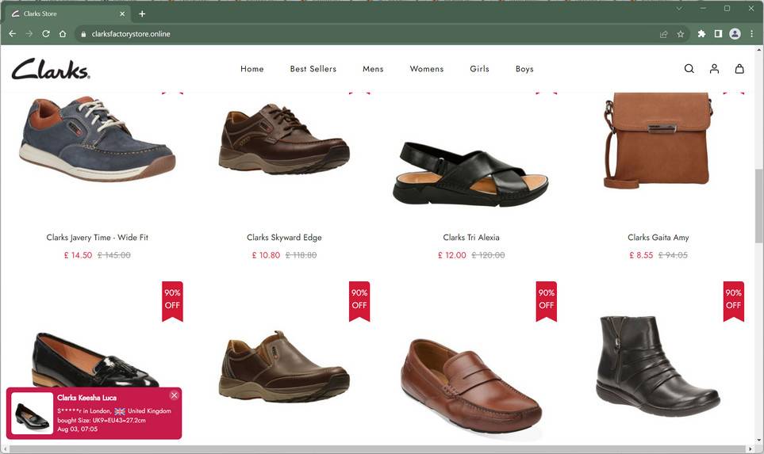Reload the page
764x454 pixels.
pyautogui.click(x=46, y=33)
